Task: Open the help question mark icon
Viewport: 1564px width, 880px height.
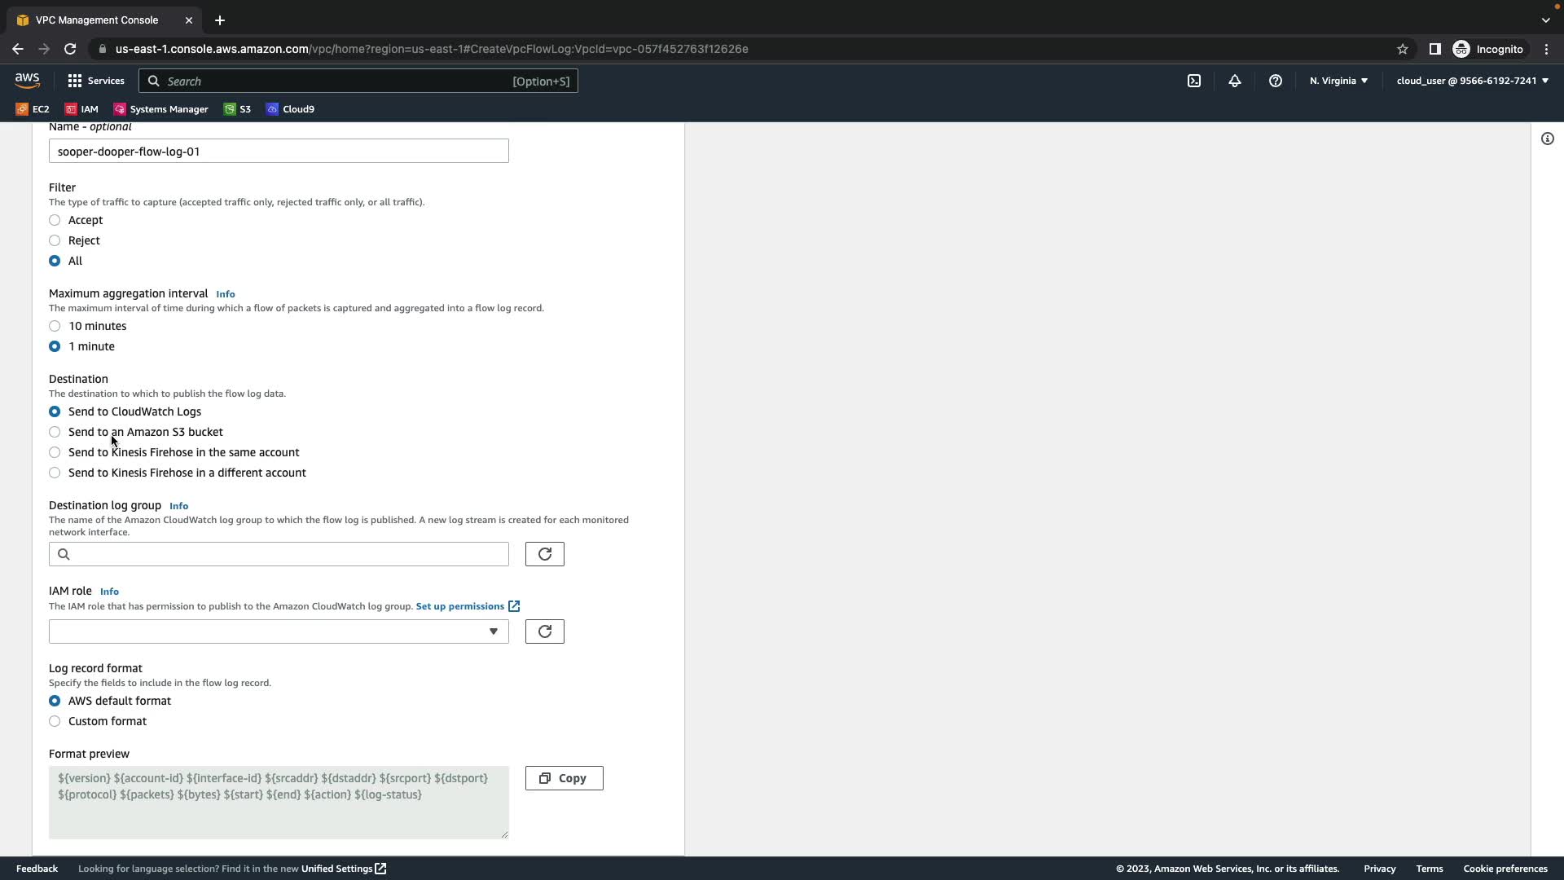Action: coord(1276,81)
